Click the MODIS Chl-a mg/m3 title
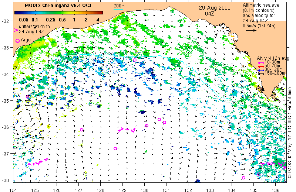296x192 pixels. pyautogui.click(x=58, y=6)
